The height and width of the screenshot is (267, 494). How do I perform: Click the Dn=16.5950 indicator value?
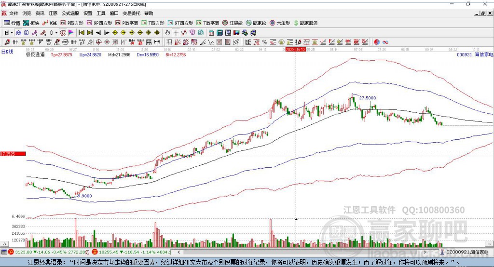(148, 55)
